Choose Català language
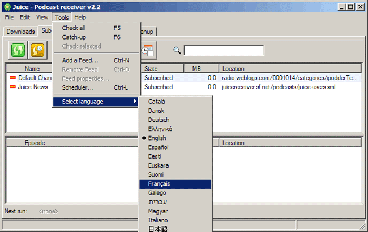The image size is (368, 232). tap(176, 102)
